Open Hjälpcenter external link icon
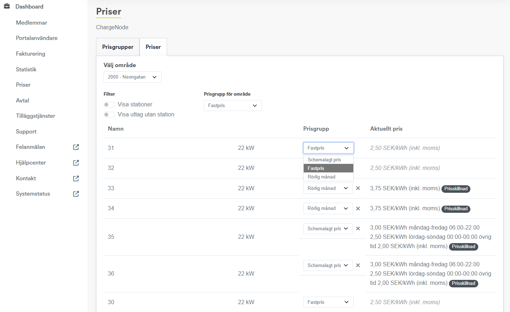 point(76,163)
